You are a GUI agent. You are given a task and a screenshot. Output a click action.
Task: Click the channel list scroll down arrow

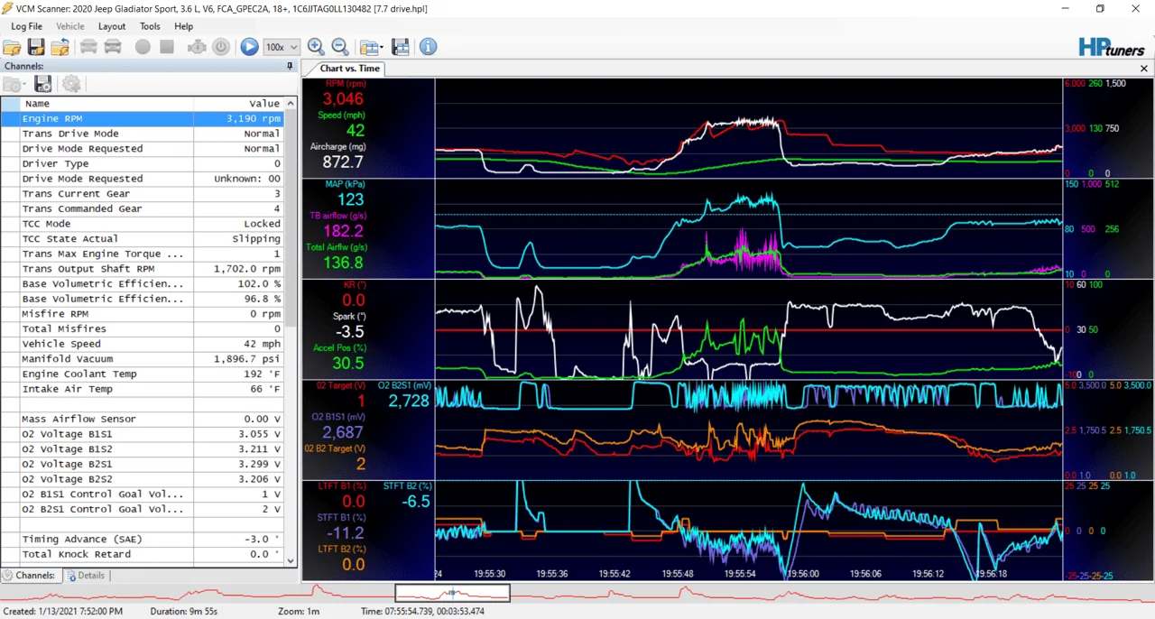point(291,560)
